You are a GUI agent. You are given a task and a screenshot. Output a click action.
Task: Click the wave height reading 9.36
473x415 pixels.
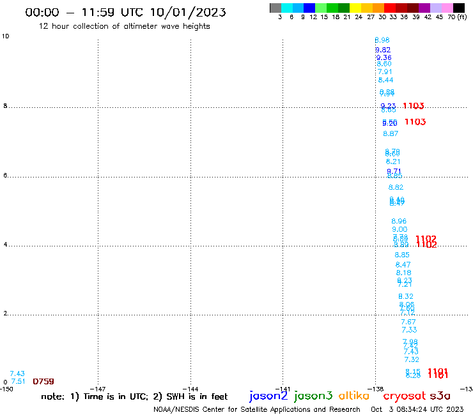[x=384, y=57]
